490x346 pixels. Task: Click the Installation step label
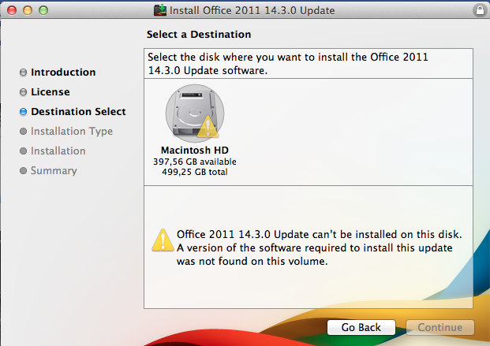[x=58, y=151]
